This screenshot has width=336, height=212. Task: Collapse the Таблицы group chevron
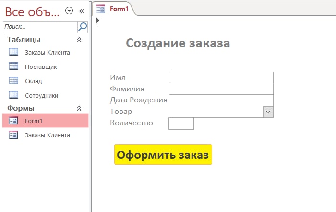click(x=79, y=40)
